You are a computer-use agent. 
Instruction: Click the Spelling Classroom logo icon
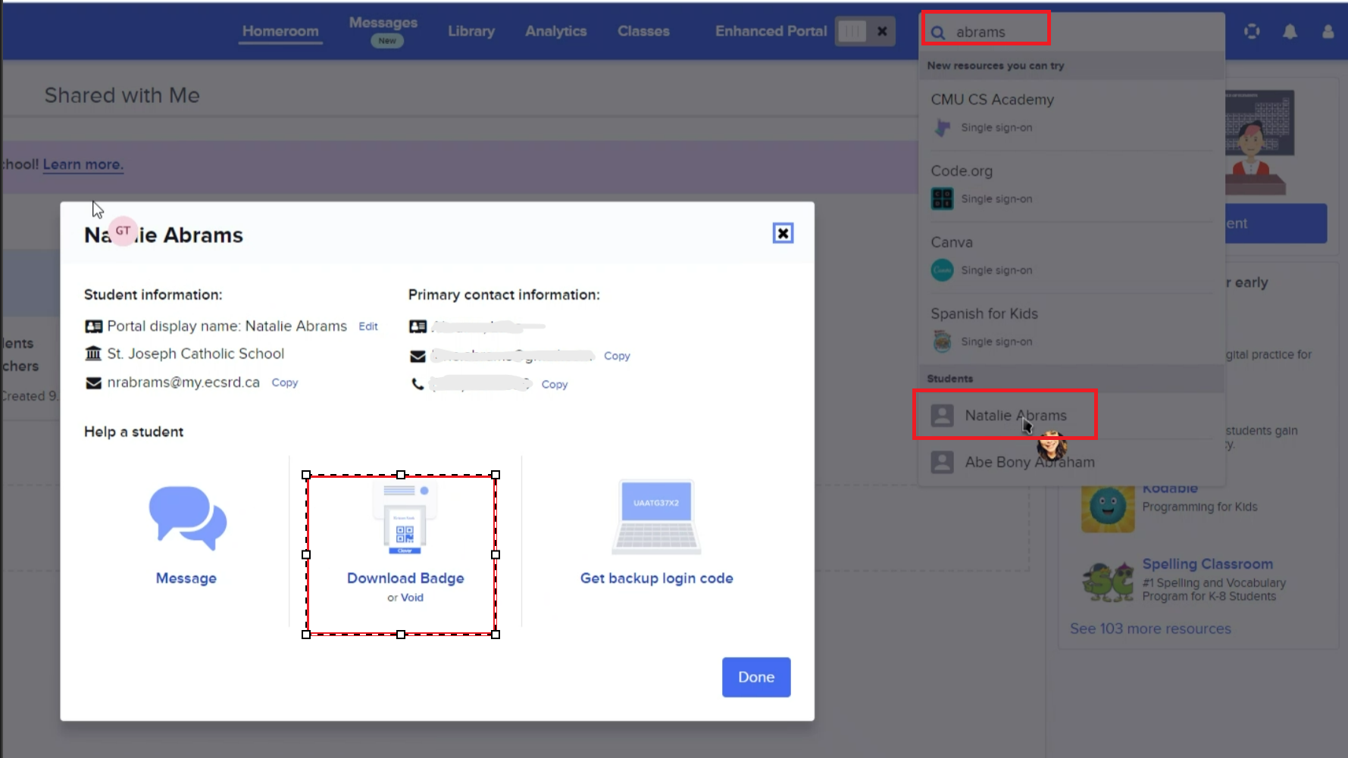(x=1107, y=582)
